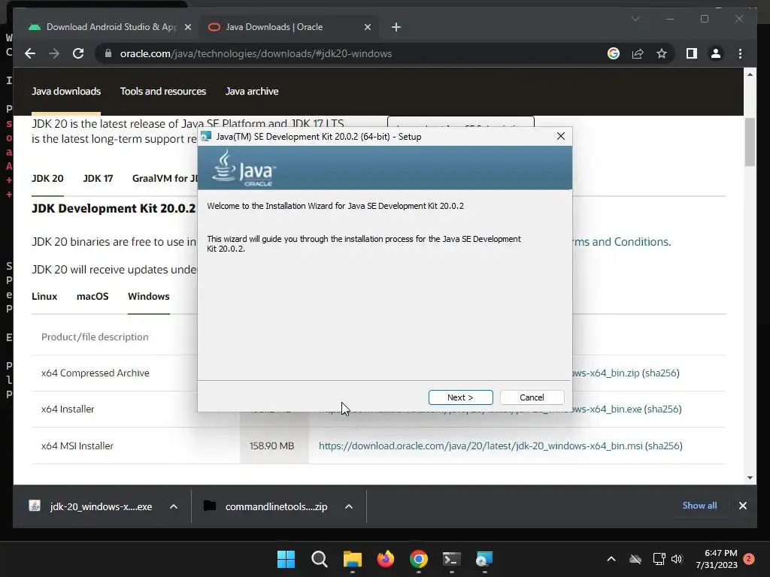The image size is (770, 577).
Task: Close the downloads bar
Action: coord(742,506)
